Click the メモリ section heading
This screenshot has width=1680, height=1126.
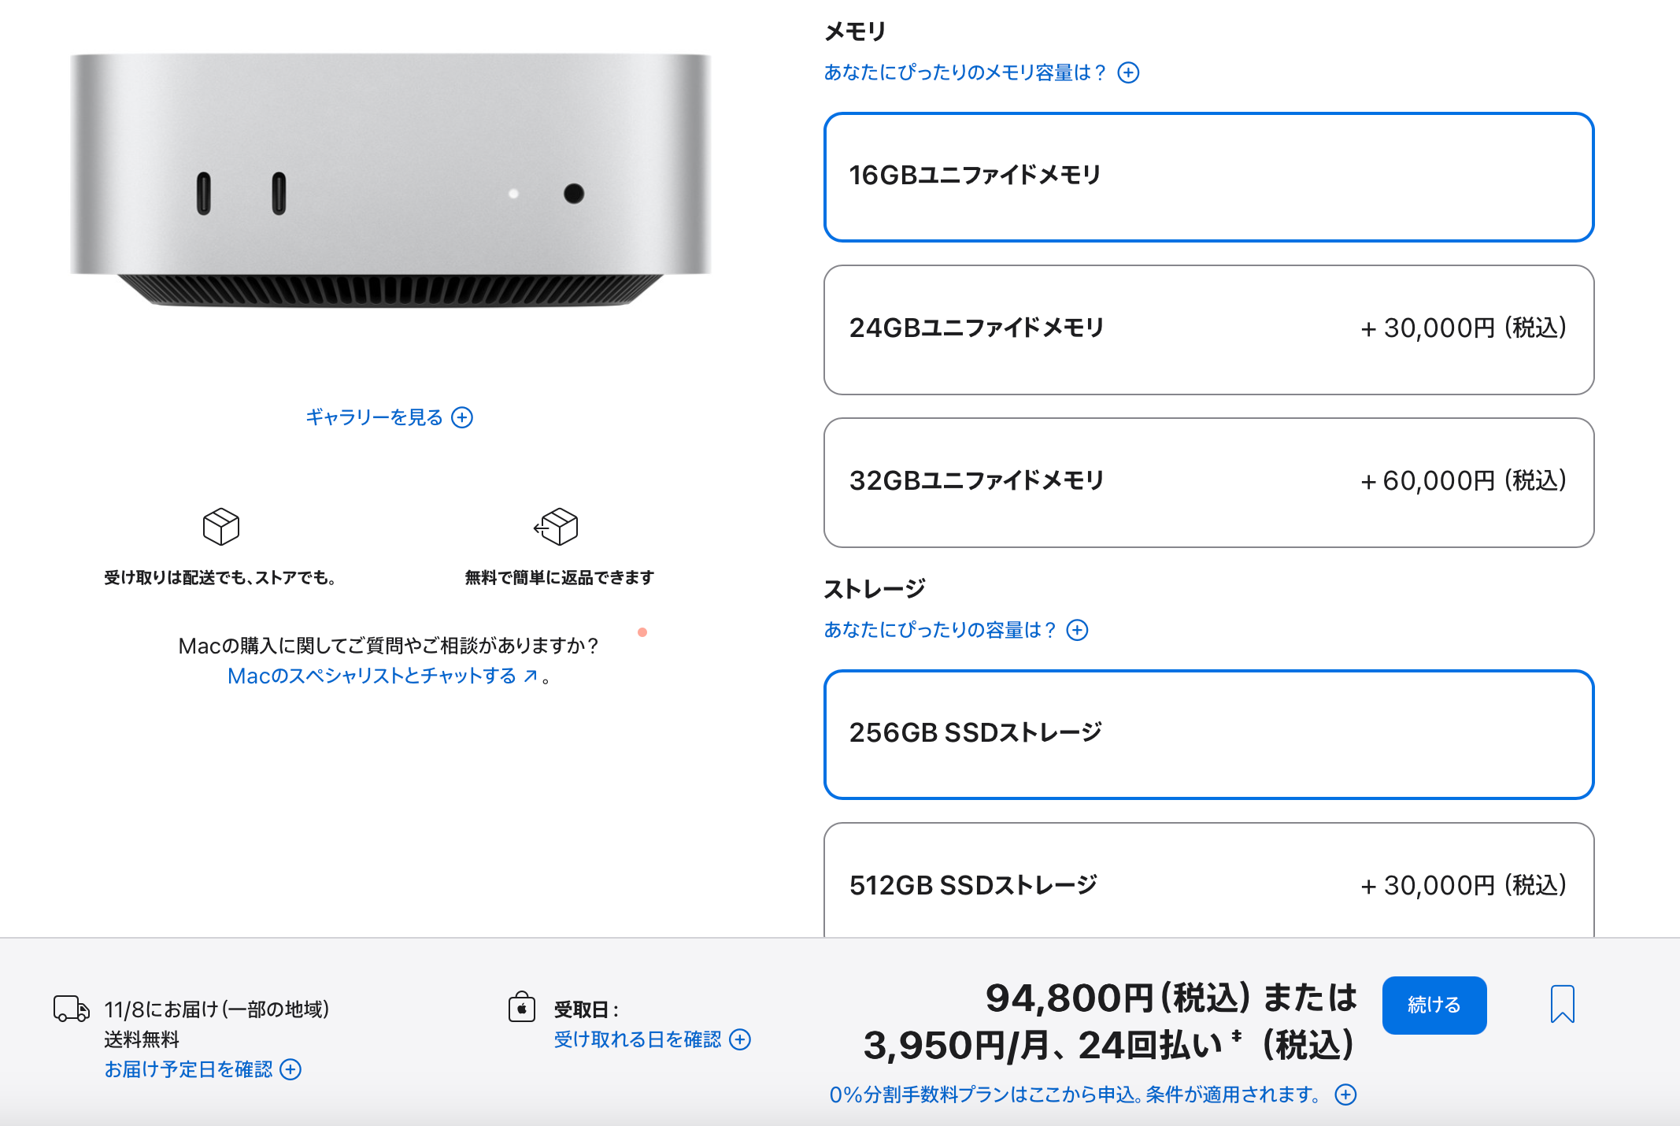[855, 31]
